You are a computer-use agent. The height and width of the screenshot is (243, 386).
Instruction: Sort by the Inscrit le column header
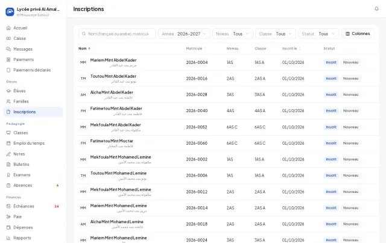click(x=291, y=48)
